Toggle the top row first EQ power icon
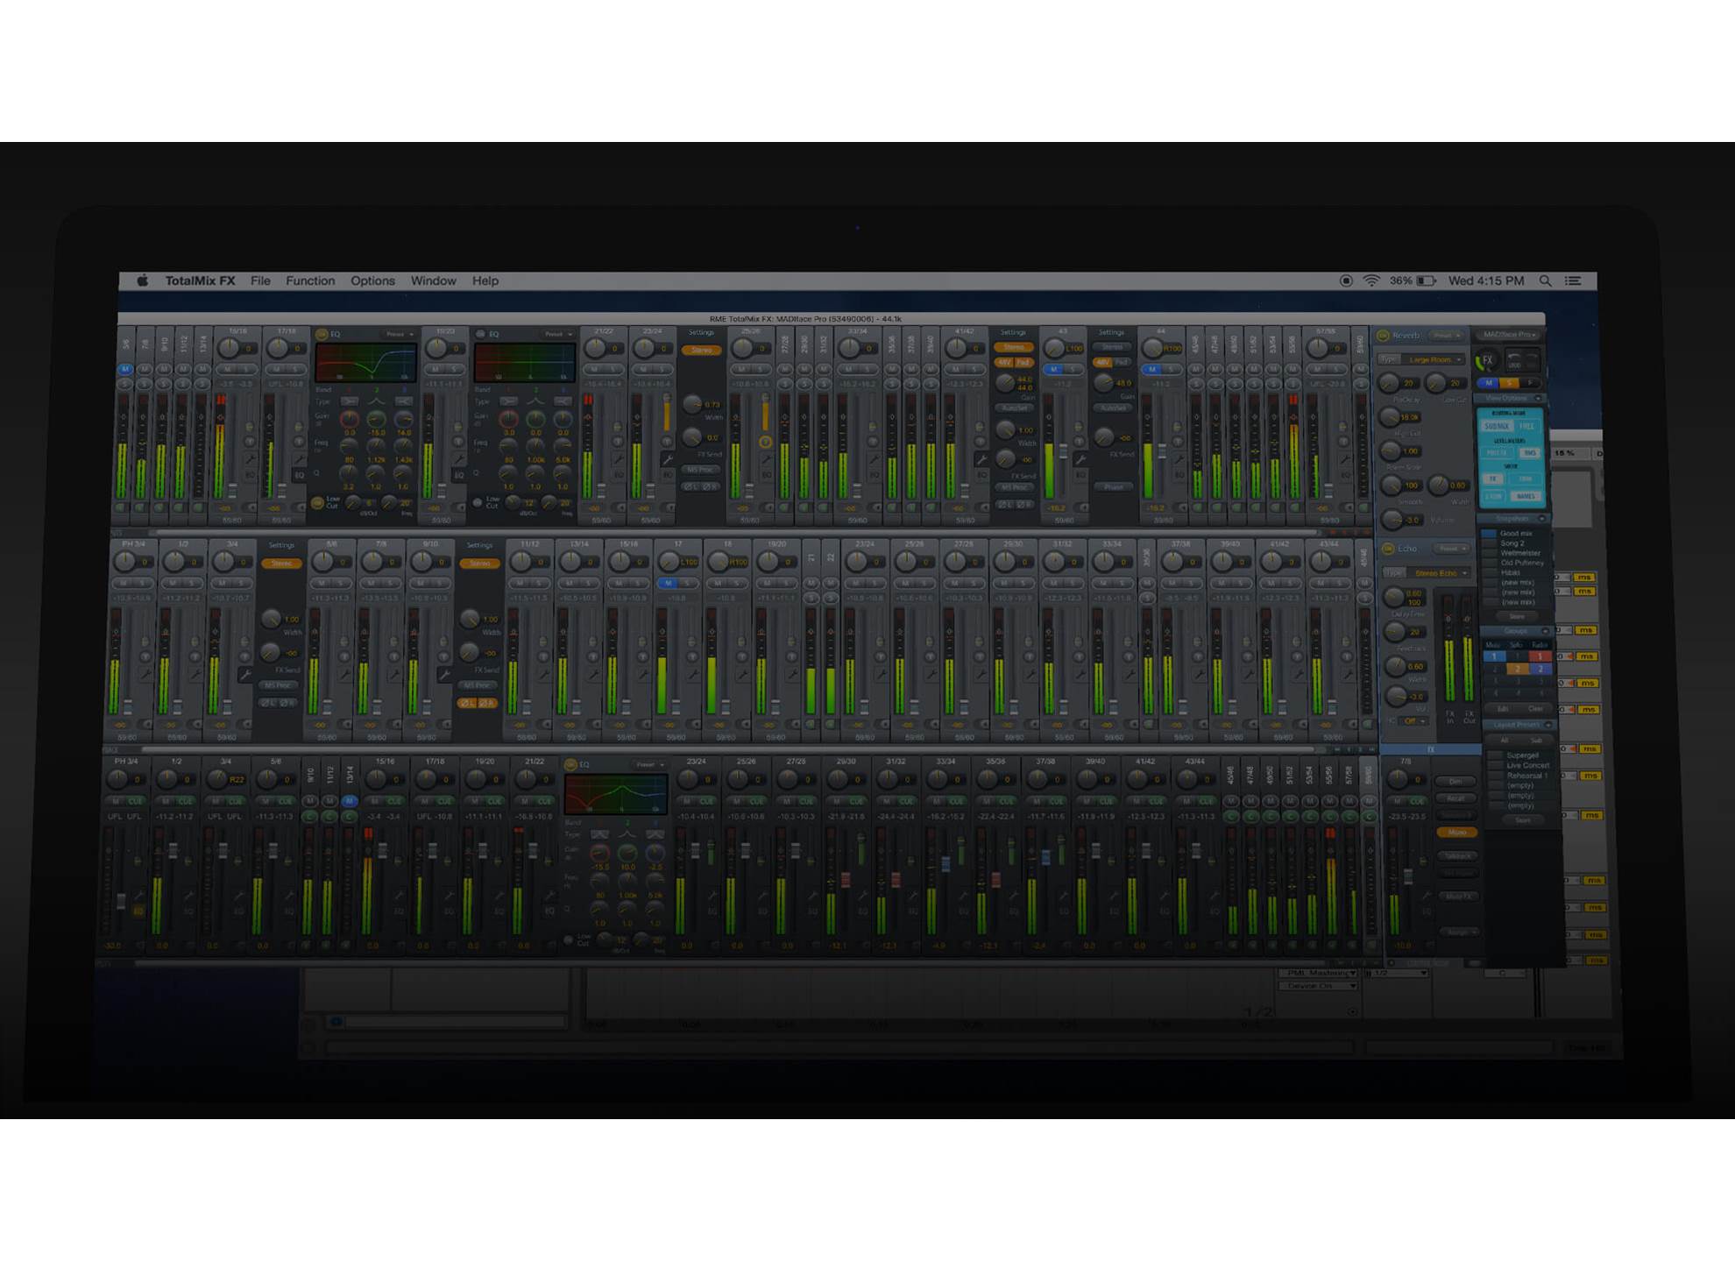Image resolution: width=1735 pixels, height=1262 pixels. point(321,335)
